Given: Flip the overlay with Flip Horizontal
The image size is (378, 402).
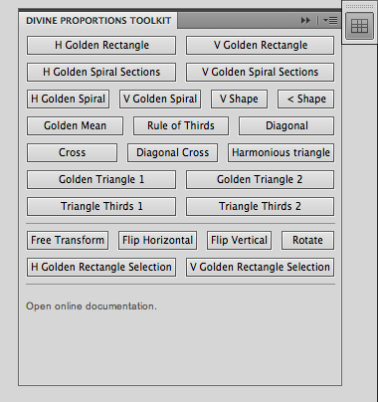Looking at the screenshot, I should pos(157,240).
